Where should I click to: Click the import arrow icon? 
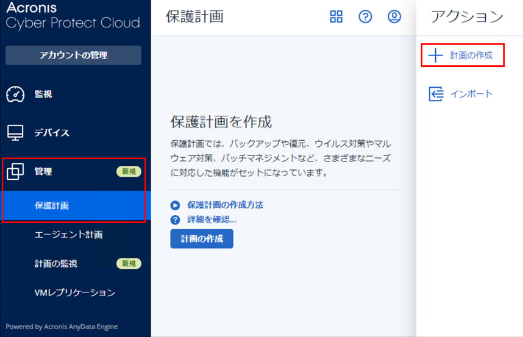[x=436, y=94]
